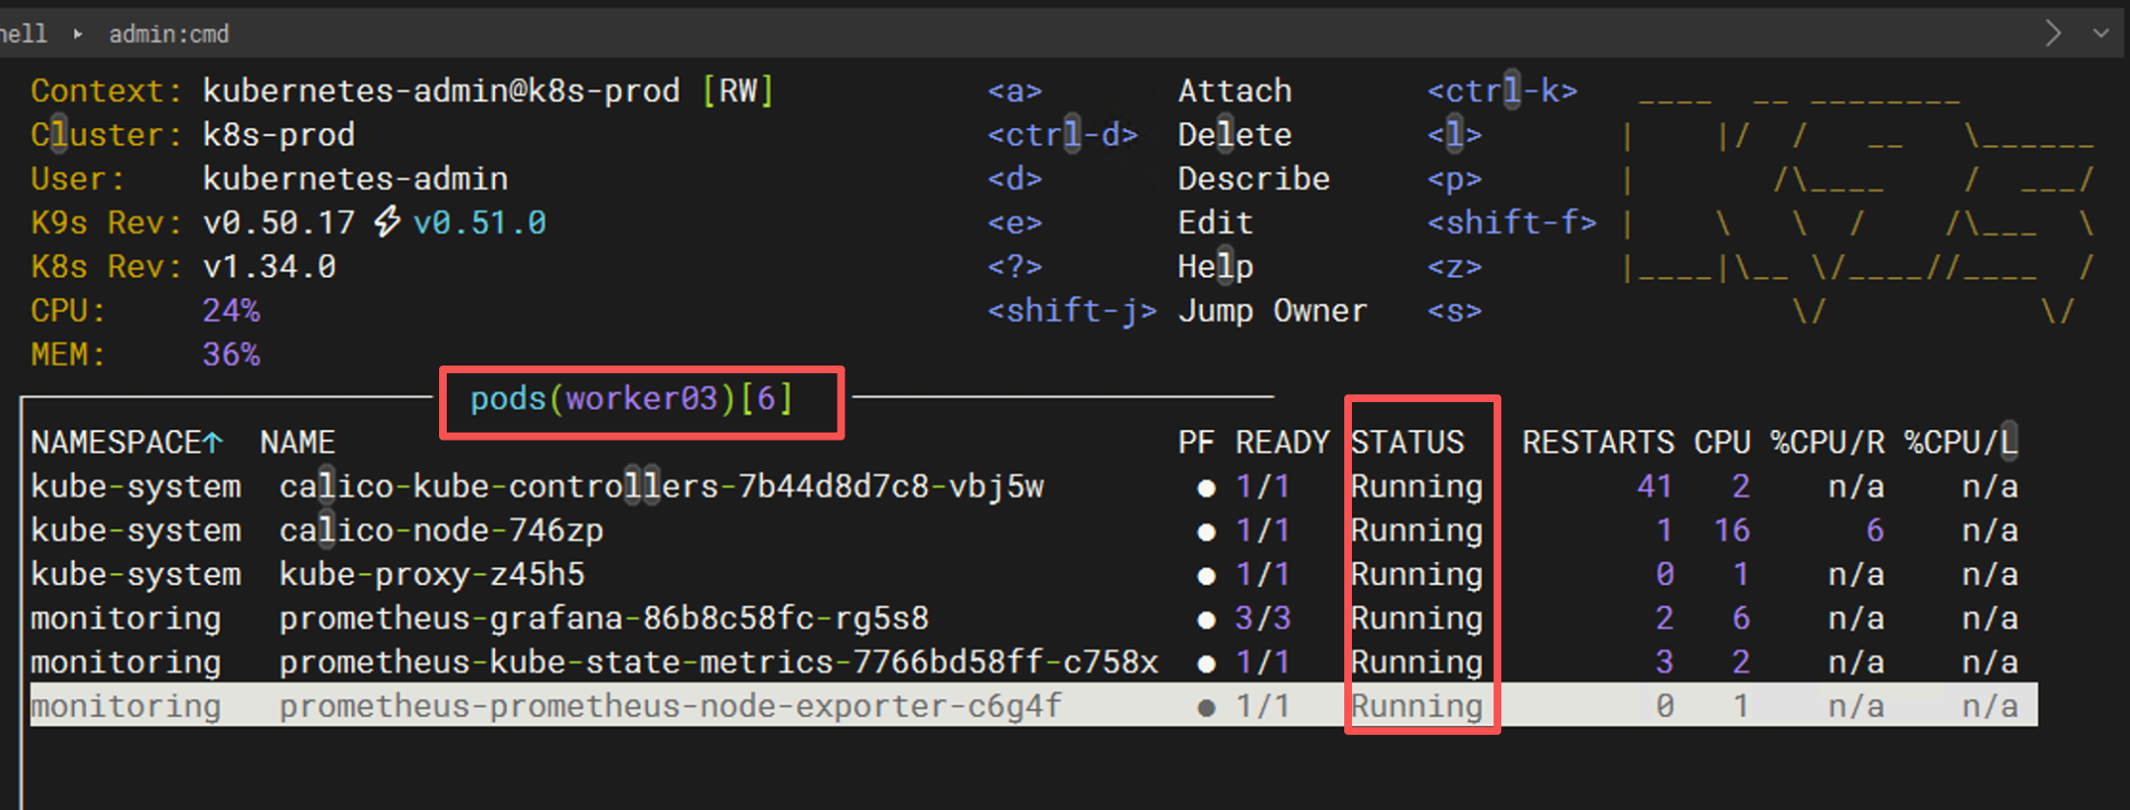Click restarts value 41 for calico-kube-controllers

(x=1654, y=487)
